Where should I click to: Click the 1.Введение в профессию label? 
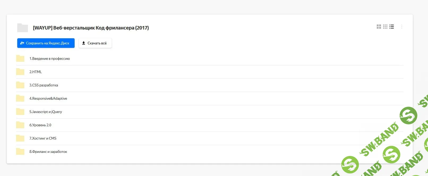tap(50, 58)
